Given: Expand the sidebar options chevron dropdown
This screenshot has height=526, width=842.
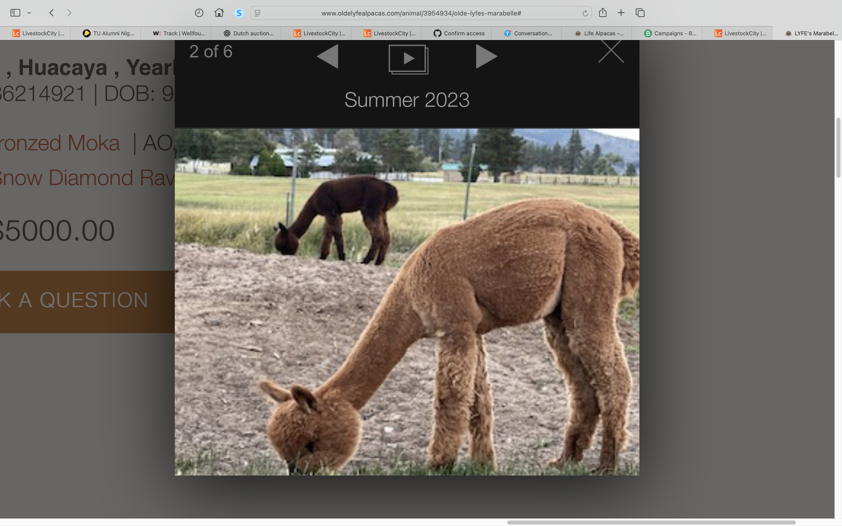Looking at the screenshot, I should point(29,13).
